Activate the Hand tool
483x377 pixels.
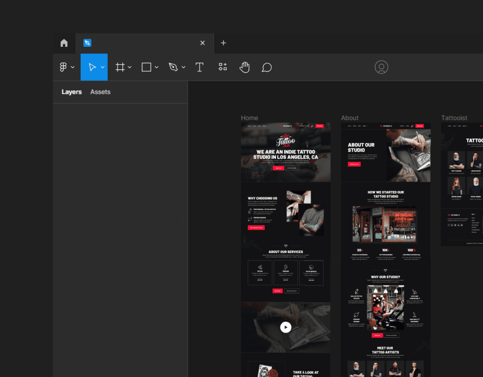tap(244, 67)
